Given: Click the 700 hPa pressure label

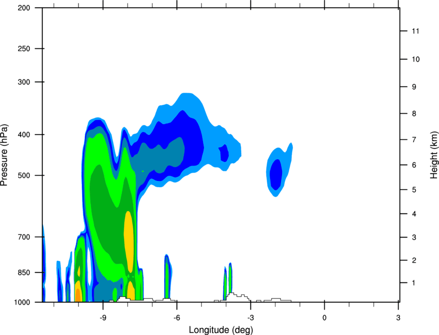Looking at the screenshot, I should tap(24, 237).
